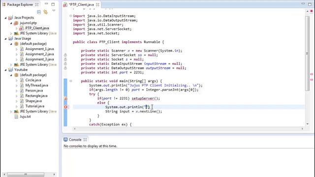This screenshot has width=315, height=177.
Task: Collapse the main method fold
Action: pyautogui.click(x=71, y=81)
